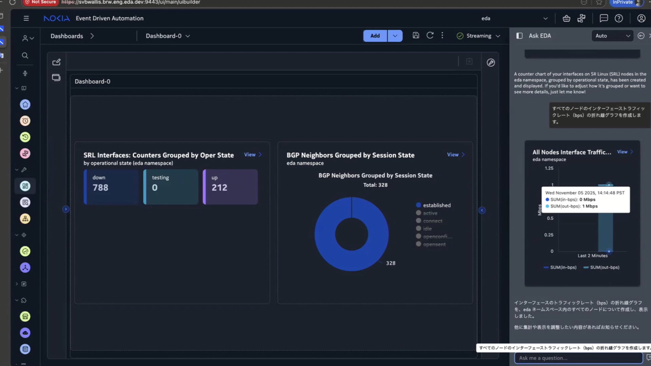Open the app store basket icon in top bar
The image size is (651, 366).
click(566, 18)
